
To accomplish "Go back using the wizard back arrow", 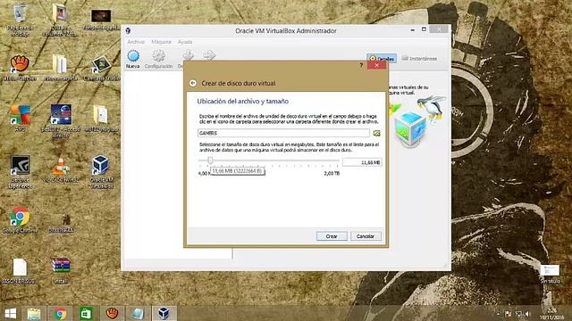I will [x=193, y=83].
